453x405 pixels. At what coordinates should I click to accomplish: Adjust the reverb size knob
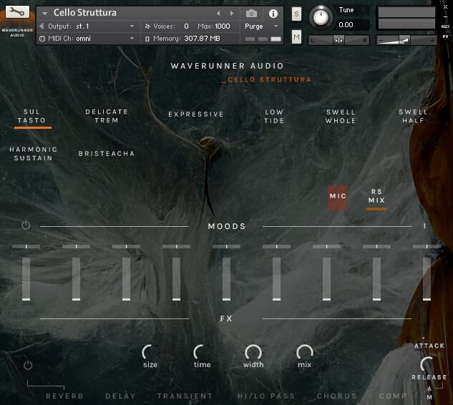pos(150,352)
